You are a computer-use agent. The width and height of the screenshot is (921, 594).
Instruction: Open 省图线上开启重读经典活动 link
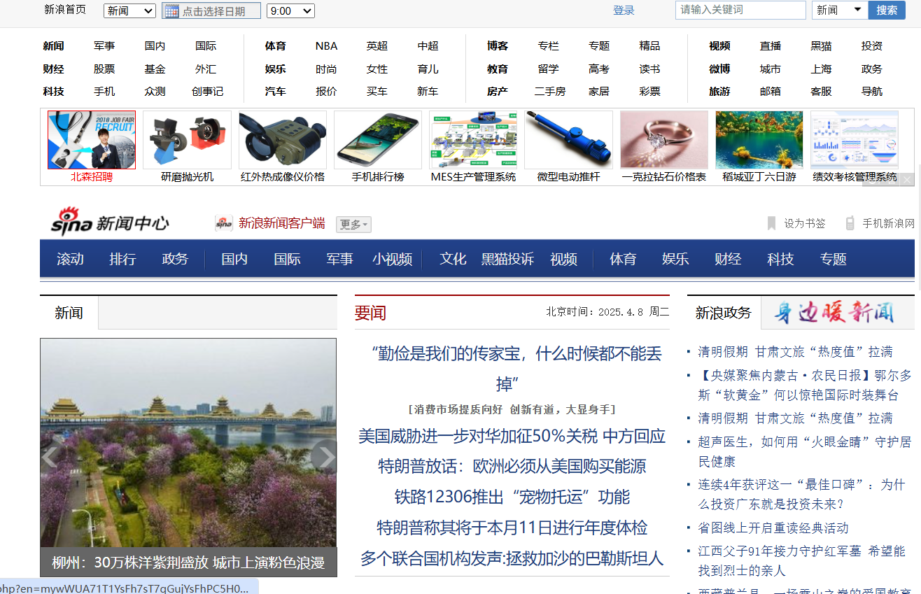(773, 528)
